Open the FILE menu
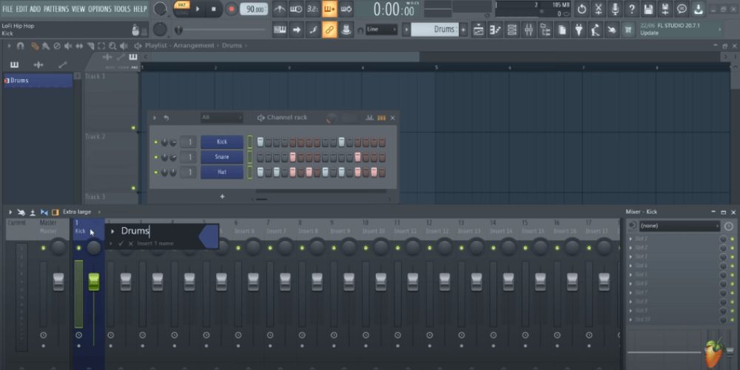 pyautogui.click(x=7, y=8)
